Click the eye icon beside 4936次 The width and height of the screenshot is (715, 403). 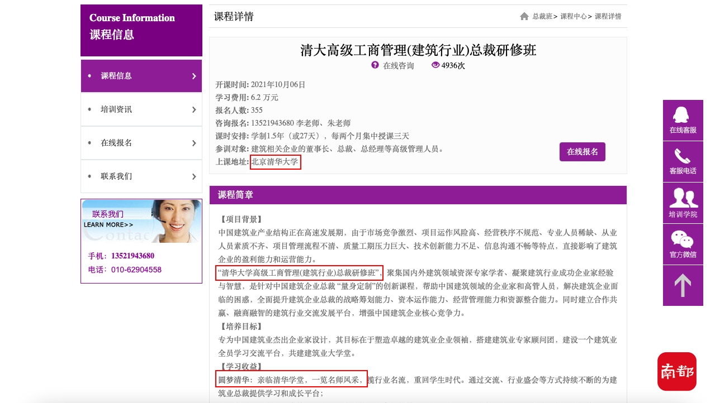(x=435, y=65)
